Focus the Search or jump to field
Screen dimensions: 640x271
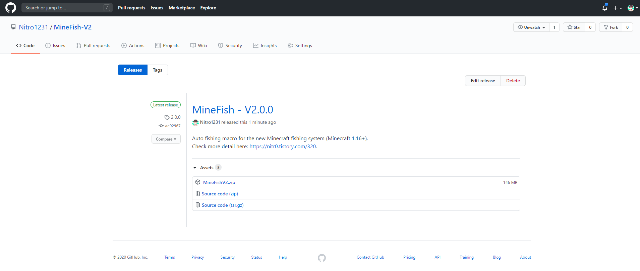pos(67,8)
